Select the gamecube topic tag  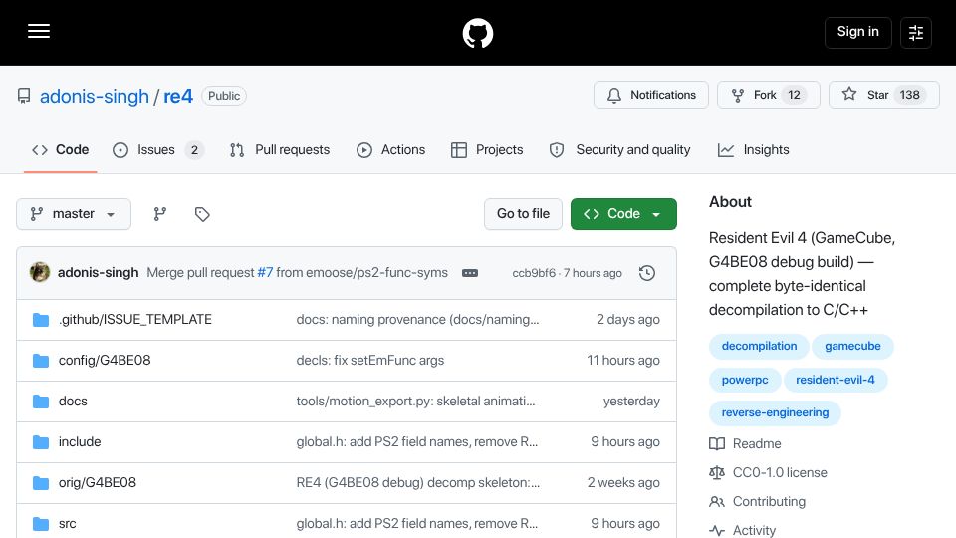pos(852,346)
